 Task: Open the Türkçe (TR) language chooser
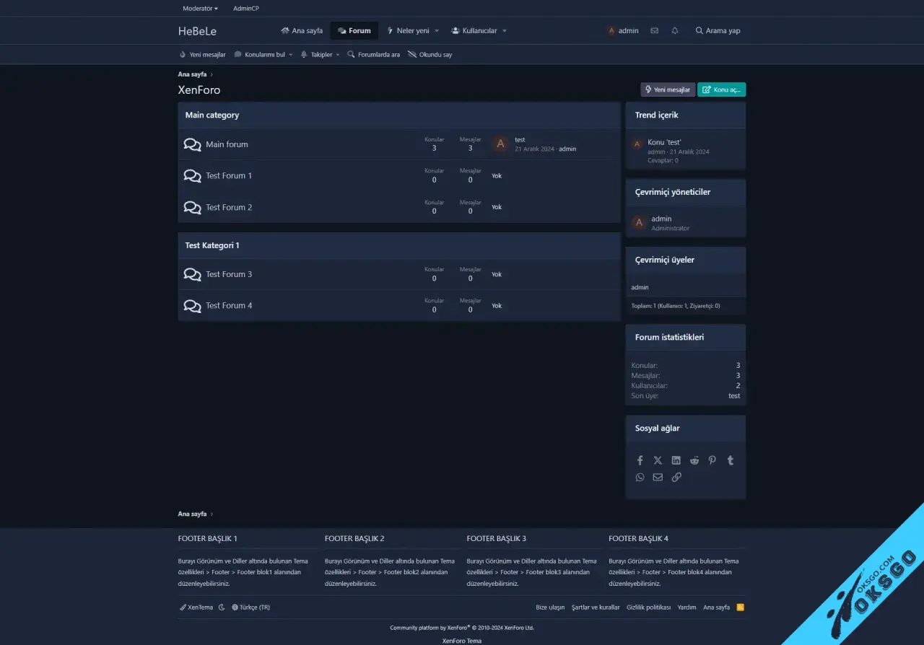pyautogui.click(x=250, y=607)
